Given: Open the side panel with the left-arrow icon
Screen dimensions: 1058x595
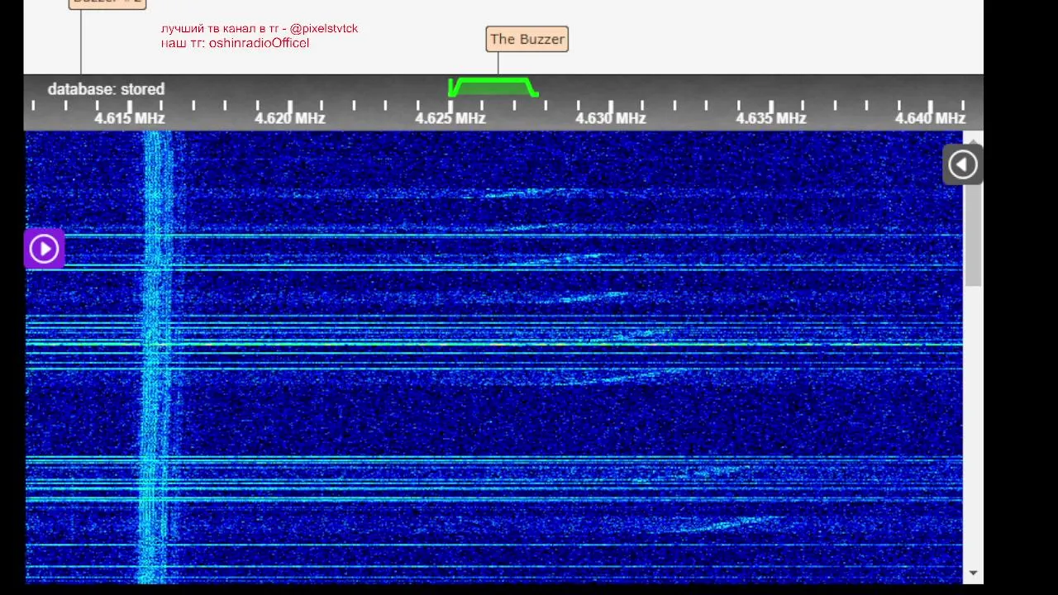Looking at the screenshot, I should (962, 164).
